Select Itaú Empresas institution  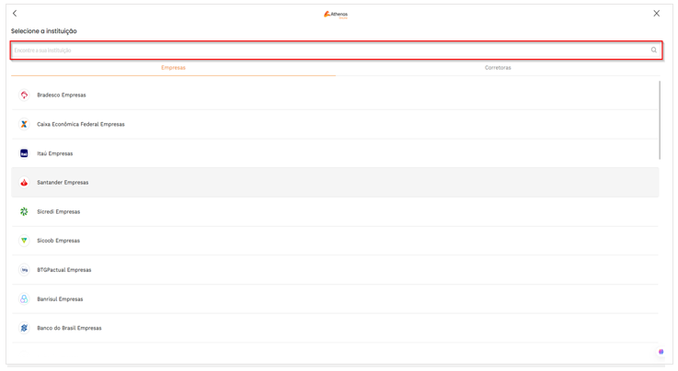(x=335, y=153)
